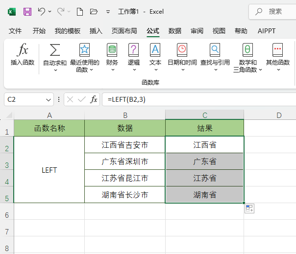
Task: Open the 文本 functions A icon
Action: [155, 50]
